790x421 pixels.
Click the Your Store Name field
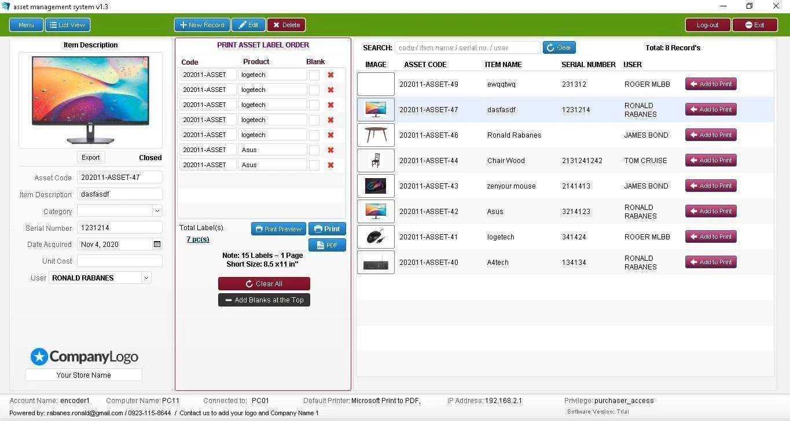(83, 375)
